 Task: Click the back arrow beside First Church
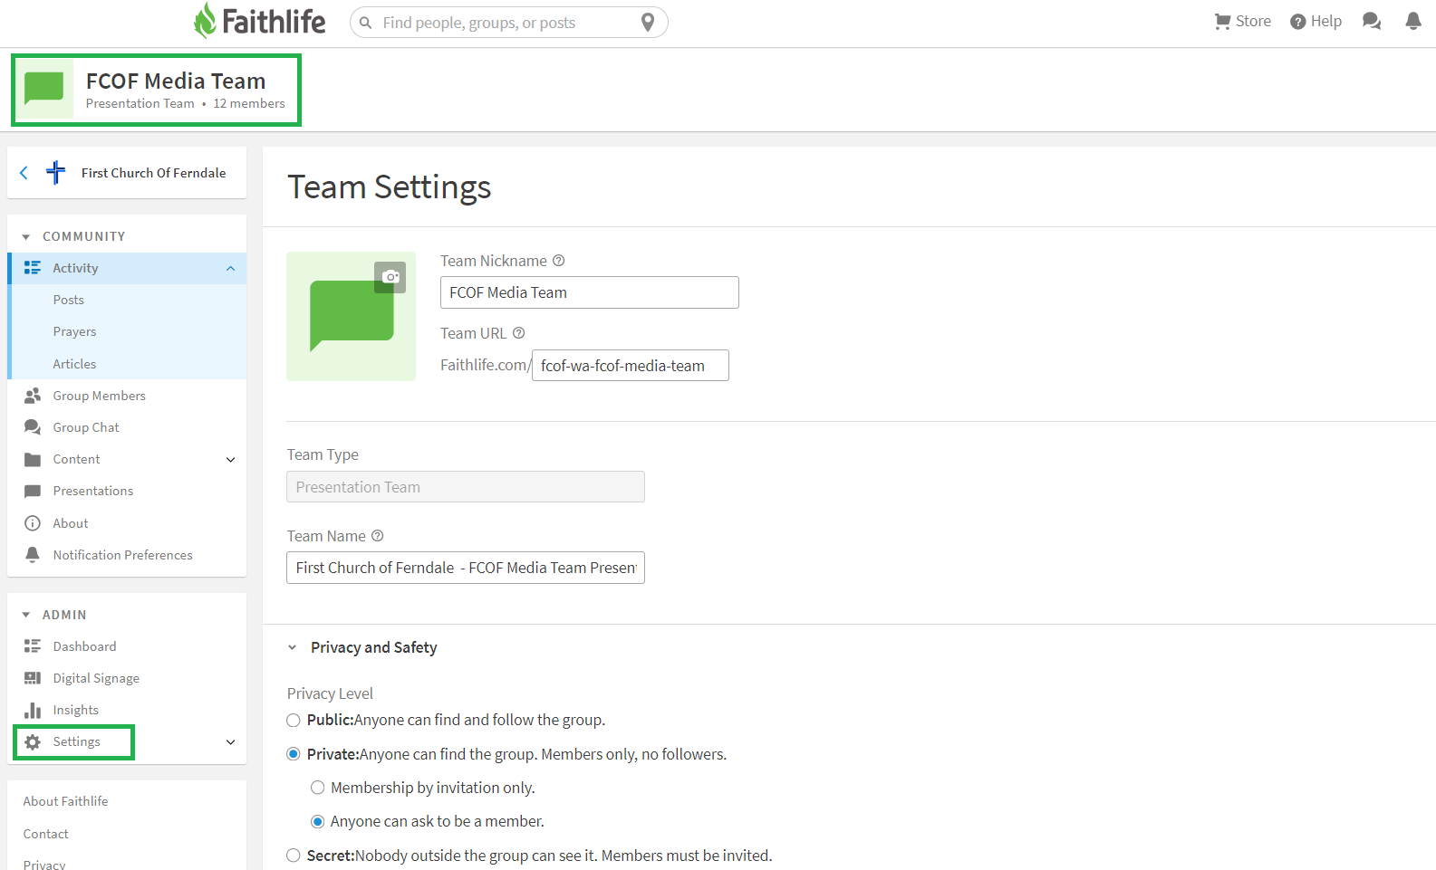[24, 173]
